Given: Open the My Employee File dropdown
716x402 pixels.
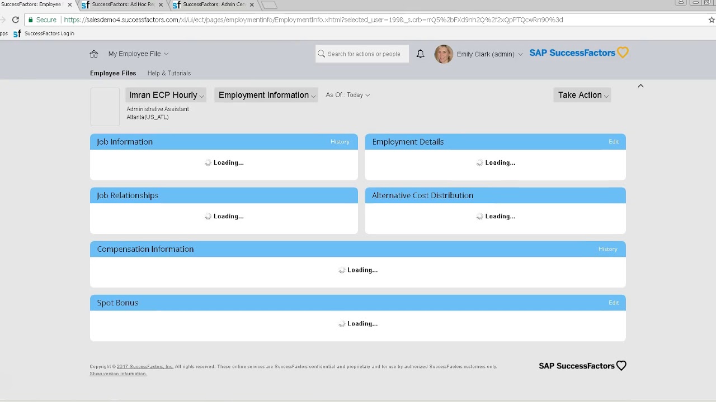Looking at the screenshot, I should tap(138, 54).
